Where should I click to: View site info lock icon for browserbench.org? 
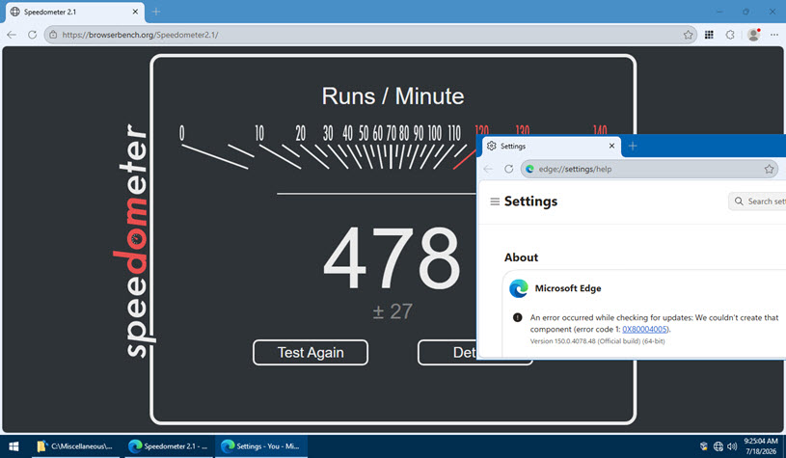pos(53,35)
